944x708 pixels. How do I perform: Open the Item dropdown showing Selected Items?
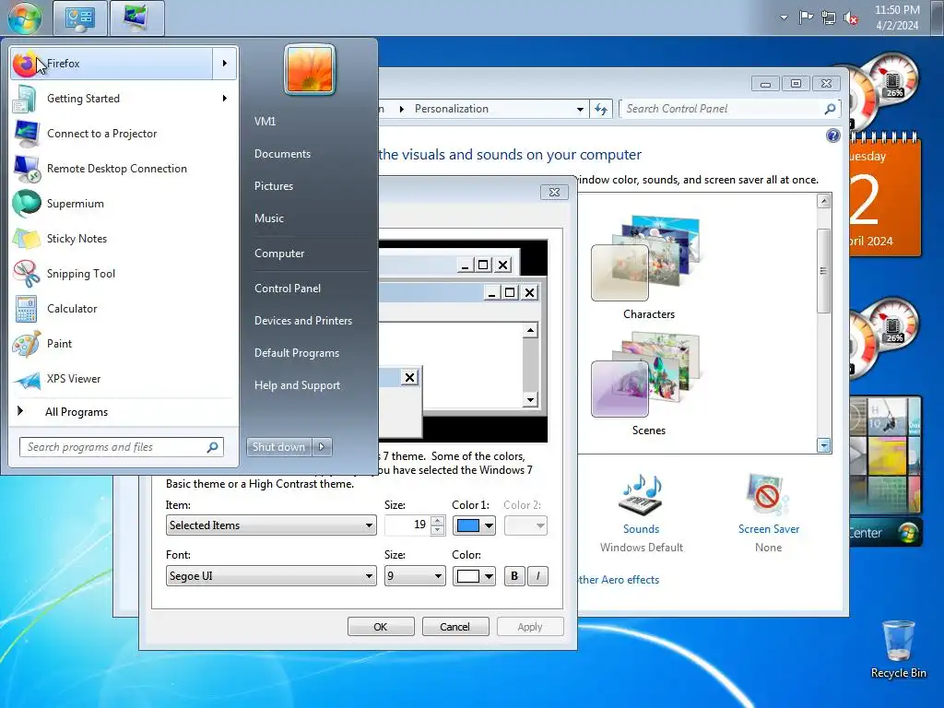click(271, 525)
